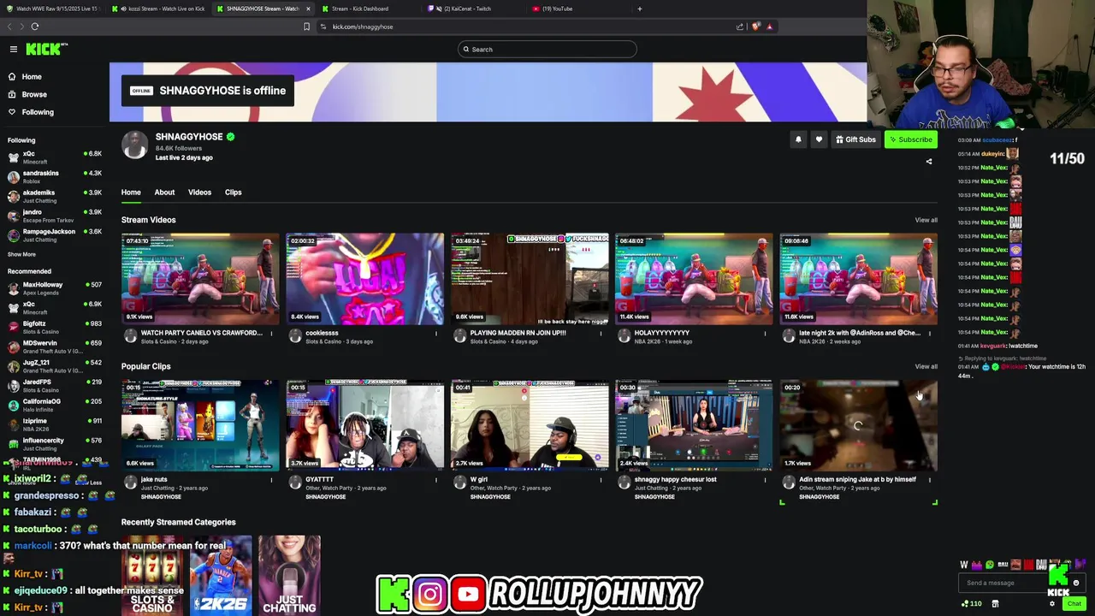This screenshot has width=1095, height=616.
Task: View all Popular Clips
Action: (x=926, y=366)
